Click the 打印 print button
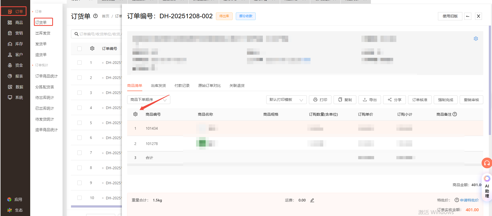492x216 pixels. pyautogui.click(x=320, y=100)
